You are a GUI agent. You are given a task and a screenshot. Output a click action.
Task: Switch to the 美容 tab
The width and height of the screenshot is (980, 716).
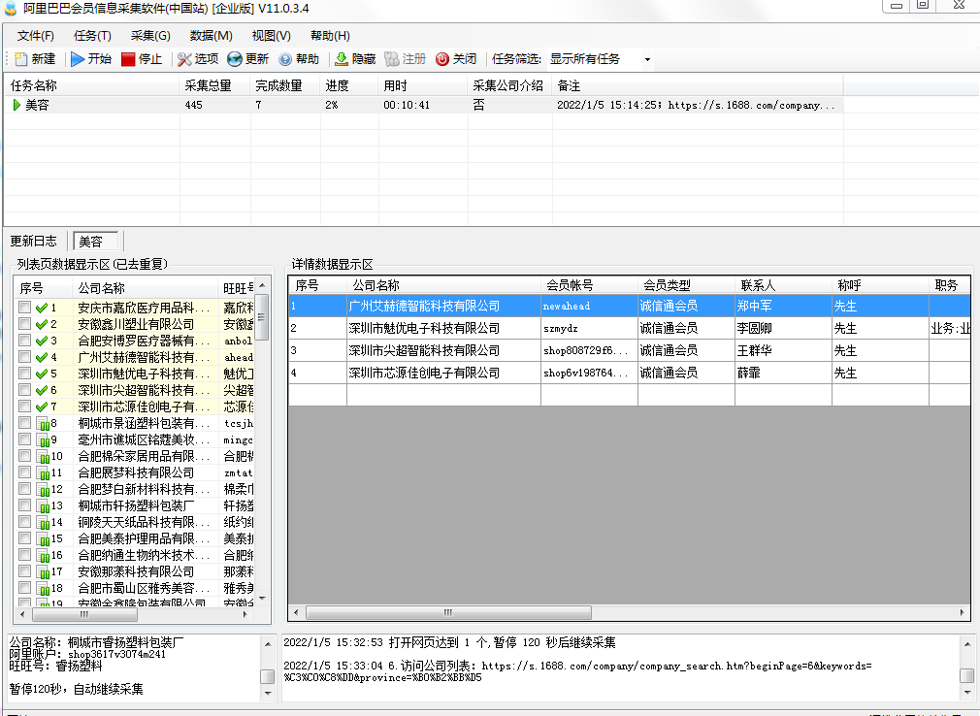point(96,242)
